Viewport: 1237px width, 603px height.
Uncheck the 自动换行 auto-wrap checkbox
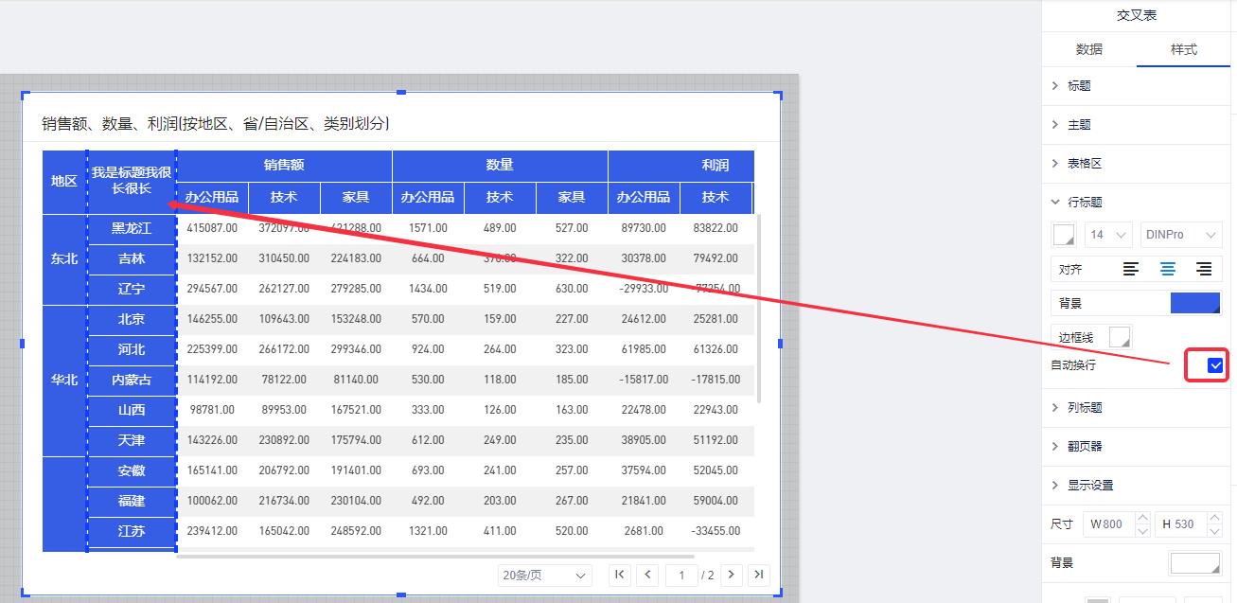coord(1215,365)
